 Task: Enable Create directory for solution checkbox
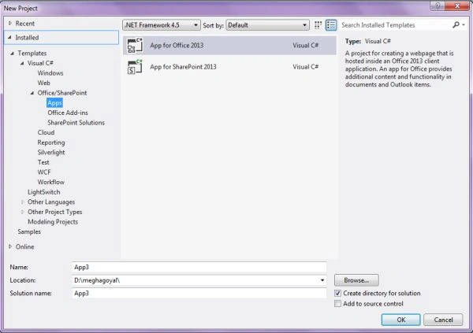coord(338,293)
